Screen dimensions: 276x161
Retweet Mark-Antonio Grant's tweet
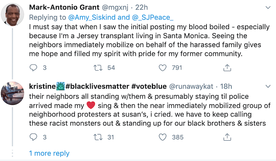click(x=98, y=68)
